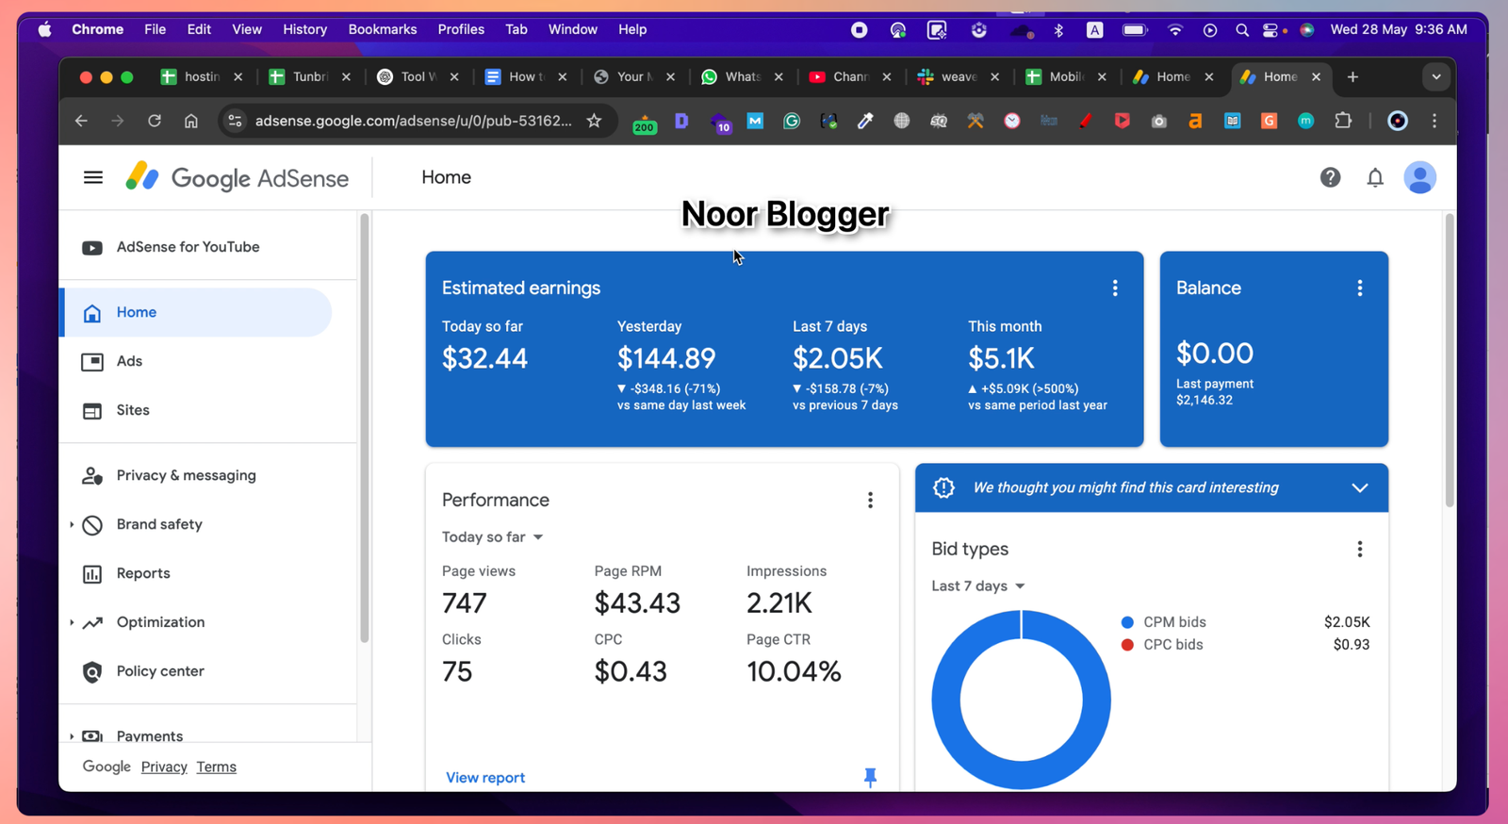Expand the Brand safety section arrow

[72, 524]
